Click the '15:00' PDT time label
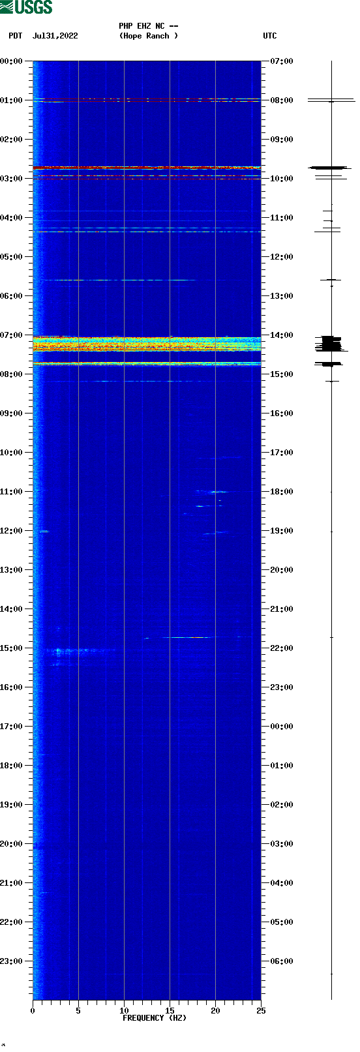Image resolution: width=360 pixels, height=1052 pixels. pyautogui.click(x=12, y=648)
